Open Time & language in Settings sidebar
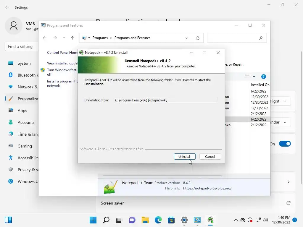 point(22,134)
